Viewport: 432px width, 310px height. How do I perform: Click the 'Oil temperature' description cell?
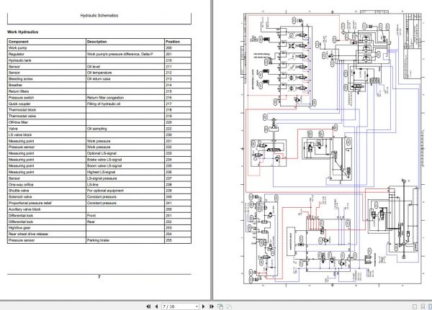[125, 73]
